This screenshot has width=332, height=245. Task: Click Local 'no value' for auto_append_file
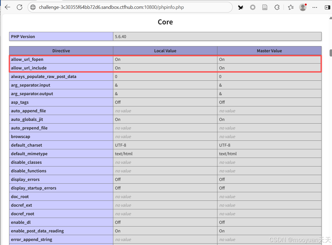pyautogui.click(x=123, y=111)
